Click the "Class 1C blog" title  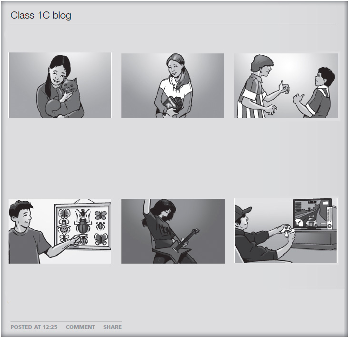41,15
